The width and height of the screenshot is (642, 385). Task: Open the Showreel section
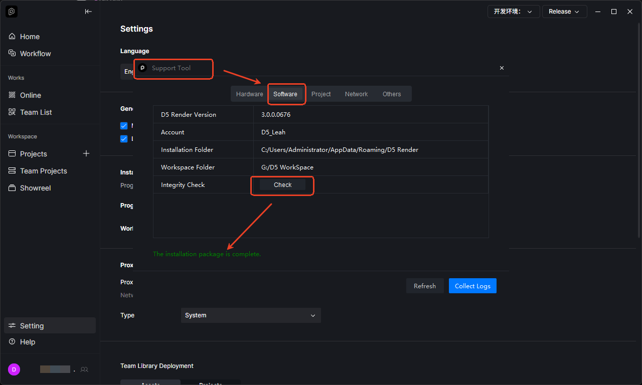35,188
